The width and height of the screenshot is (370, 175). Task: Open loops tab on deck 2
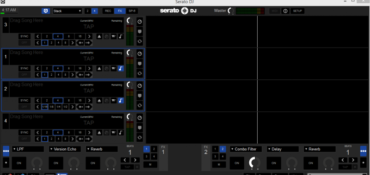click(x=140, y=105)
